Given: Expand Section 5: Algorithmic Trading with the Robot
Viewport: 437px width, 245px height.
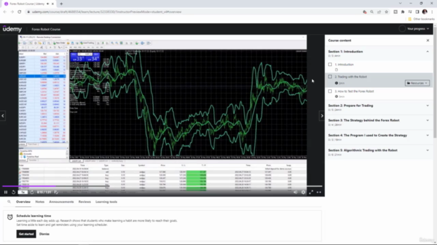Looking at the screenshot, I should pyautogui.click(x=427, y=150).
